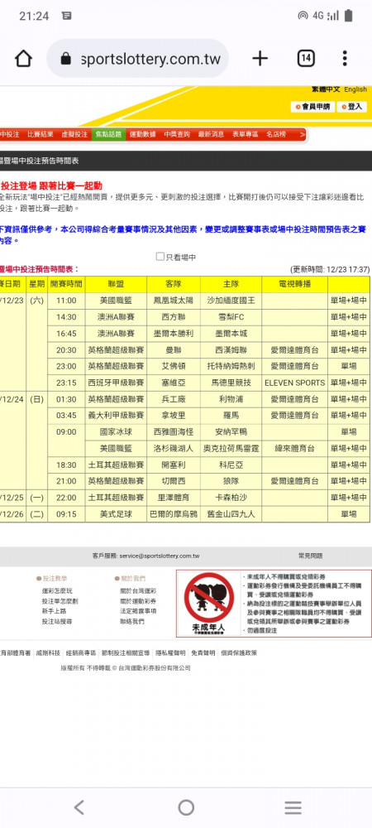Open the 常見問題 link

point(310,556)
